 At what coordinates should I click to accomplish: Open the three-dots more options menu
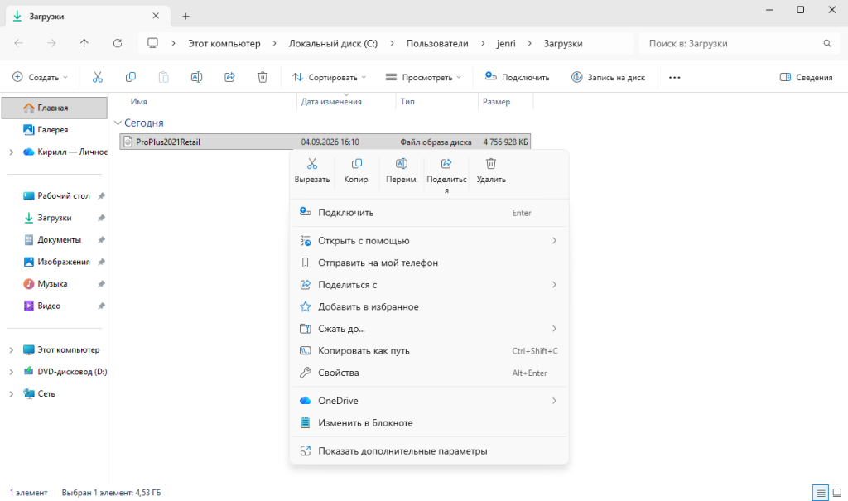[674, 77]
